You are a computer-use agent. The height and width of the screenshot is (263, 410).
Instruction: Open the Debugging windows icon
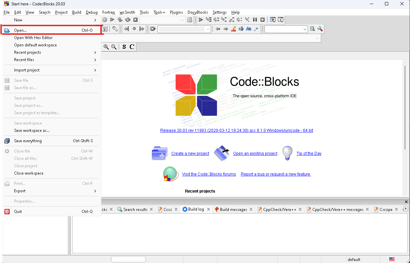pos(273,20)
